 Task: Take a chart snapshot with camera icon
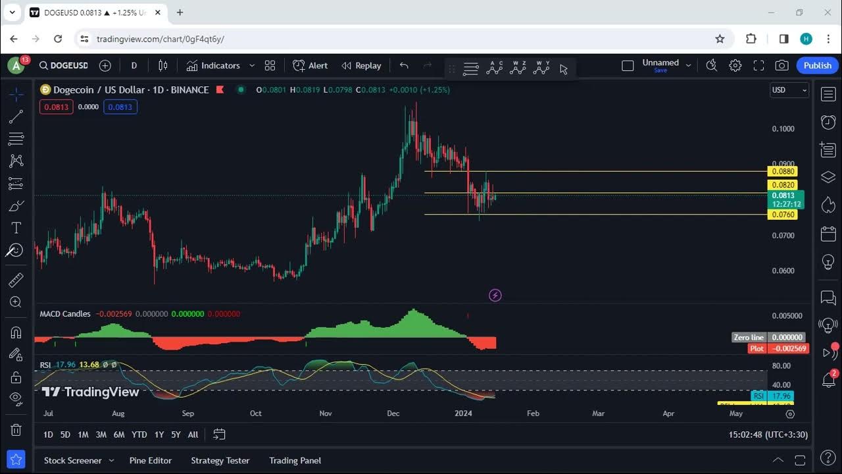click(x=781, y=65)
